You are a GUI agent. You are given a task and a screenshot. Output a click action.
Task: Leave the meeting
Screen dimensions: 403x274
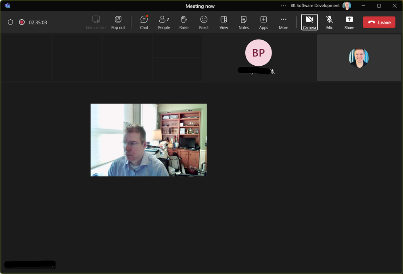pos(379,22)
